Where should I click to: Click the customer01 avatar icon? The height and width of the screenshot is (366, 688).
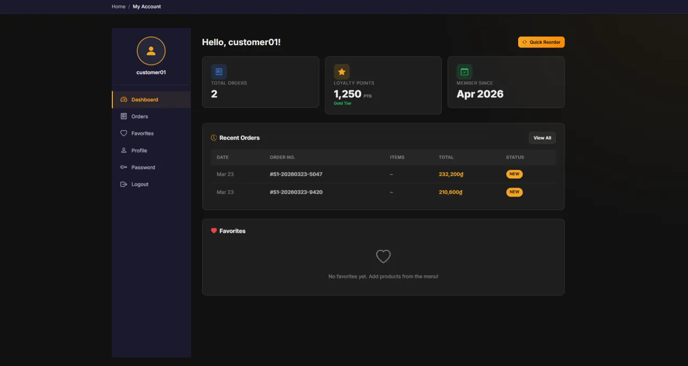click(151, 51)
